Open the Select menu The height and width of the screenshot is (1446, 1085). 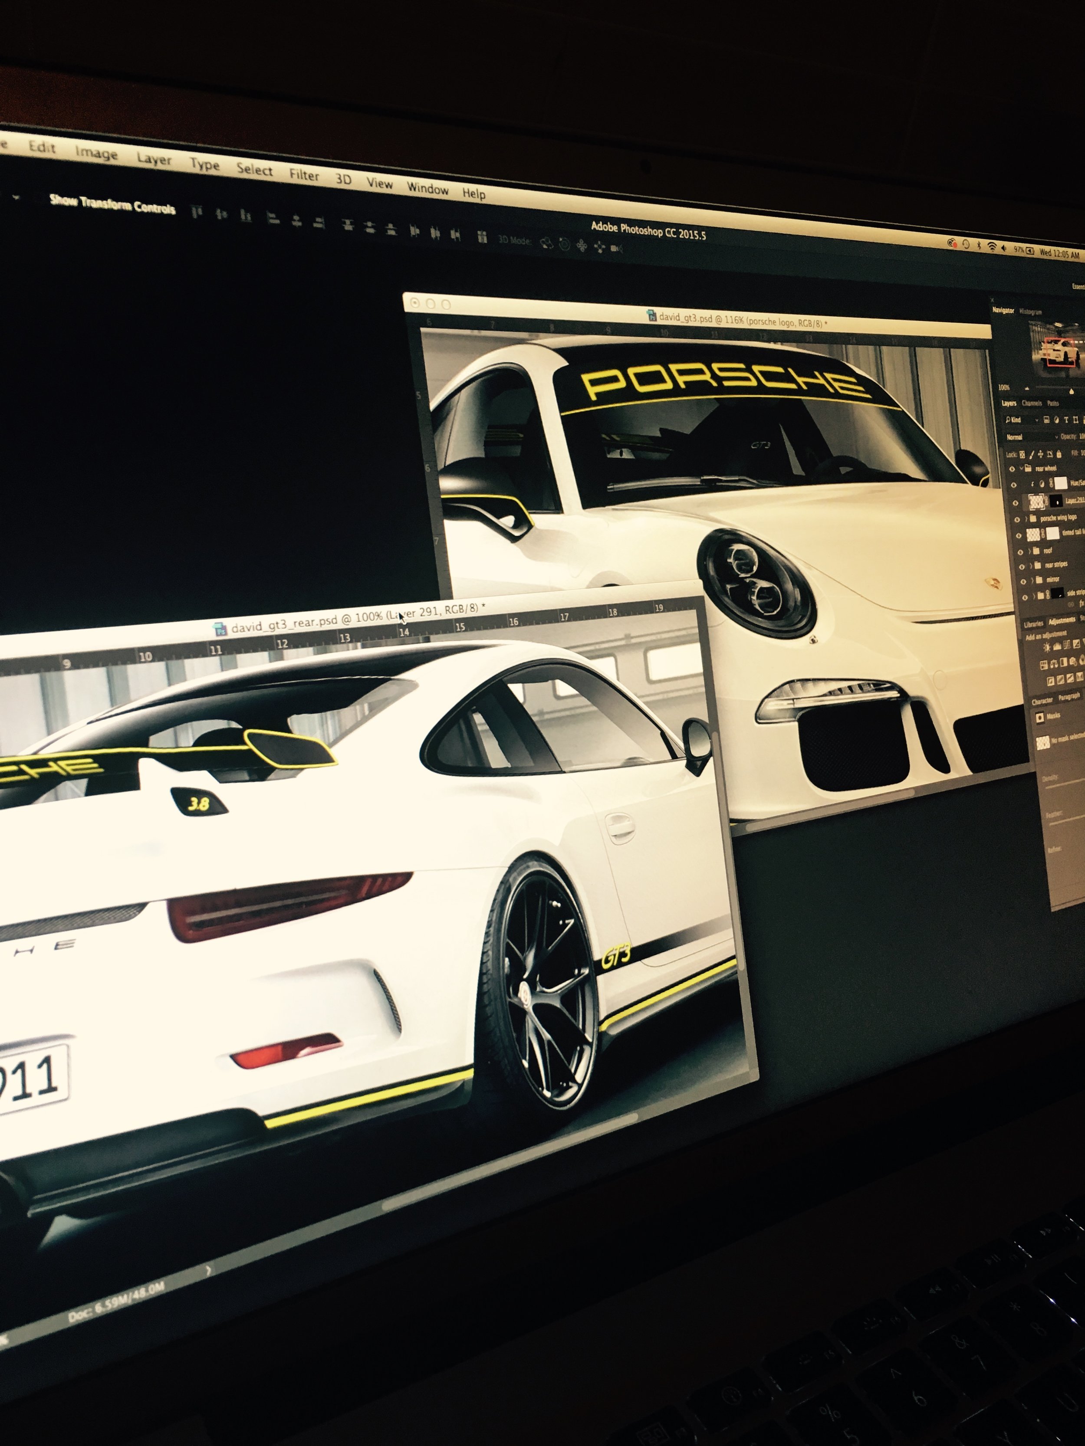pos(254,170)
